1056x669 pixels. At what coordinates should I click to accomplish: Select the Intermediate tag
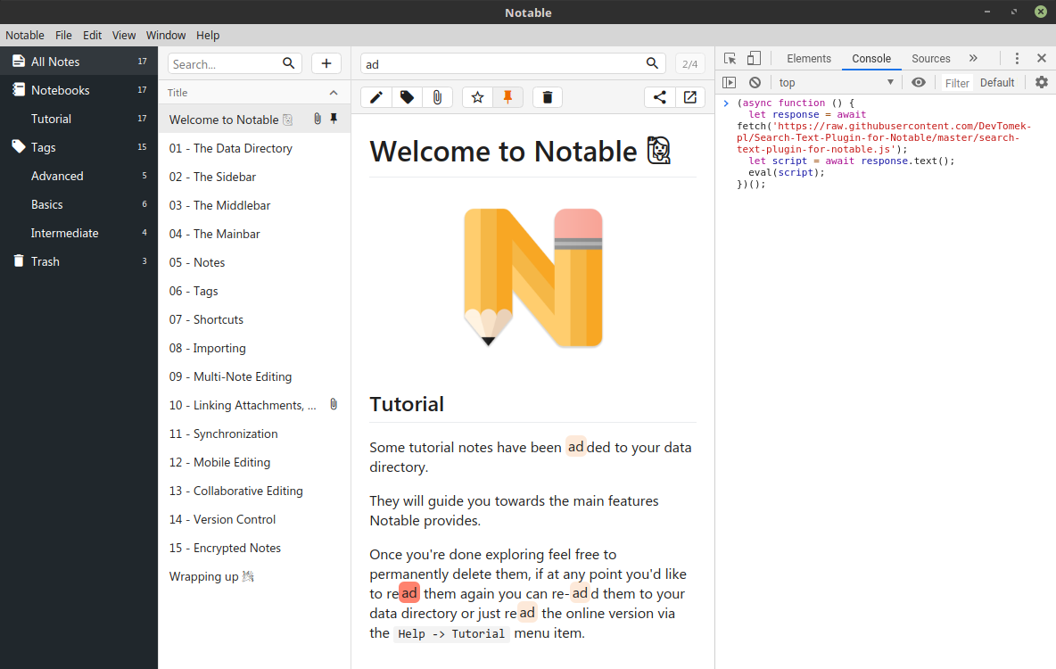point(78,233)
